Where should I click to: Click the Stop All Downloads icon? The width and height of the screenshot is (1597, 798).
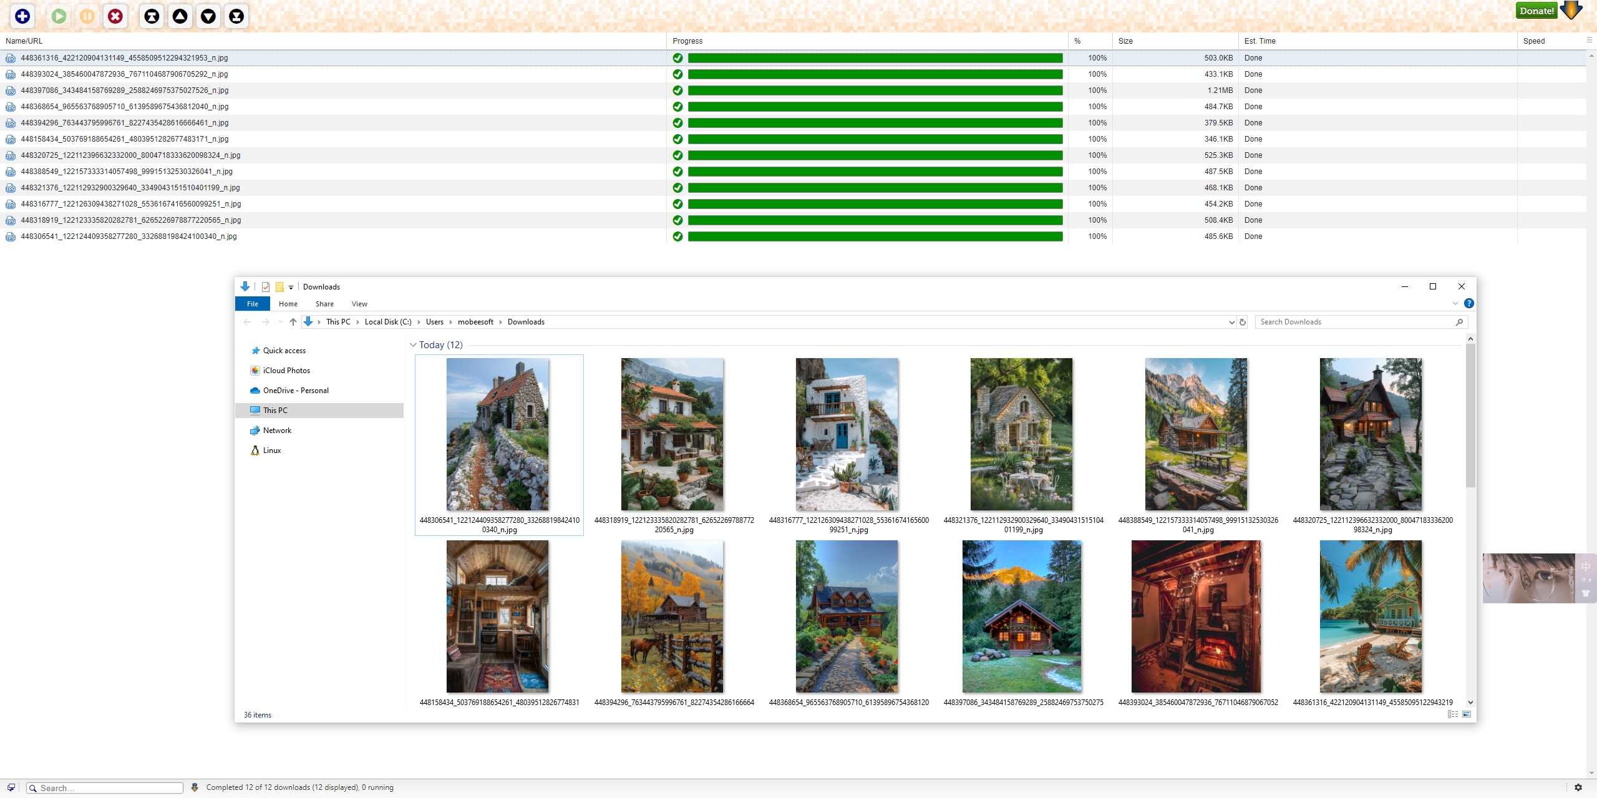[117, 16]
